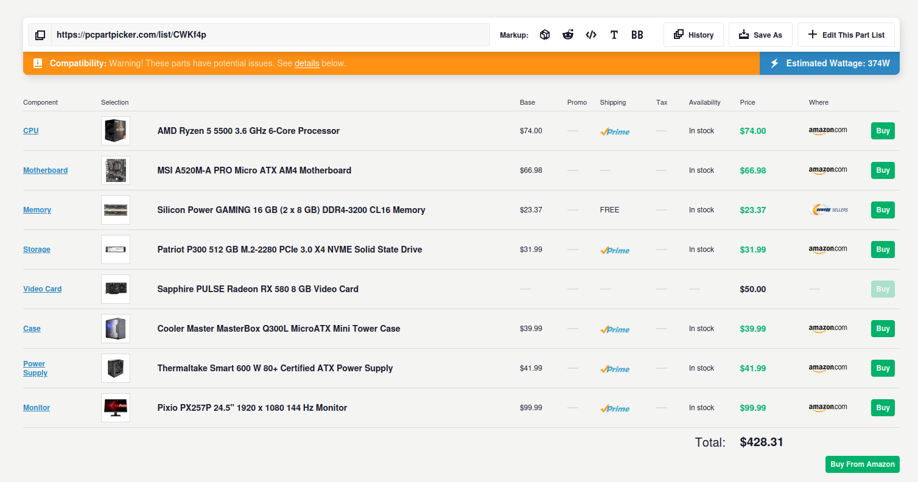Viewport: 918px width, 482px height.
Task: Open compatibility details link
Action: [307, 63]
